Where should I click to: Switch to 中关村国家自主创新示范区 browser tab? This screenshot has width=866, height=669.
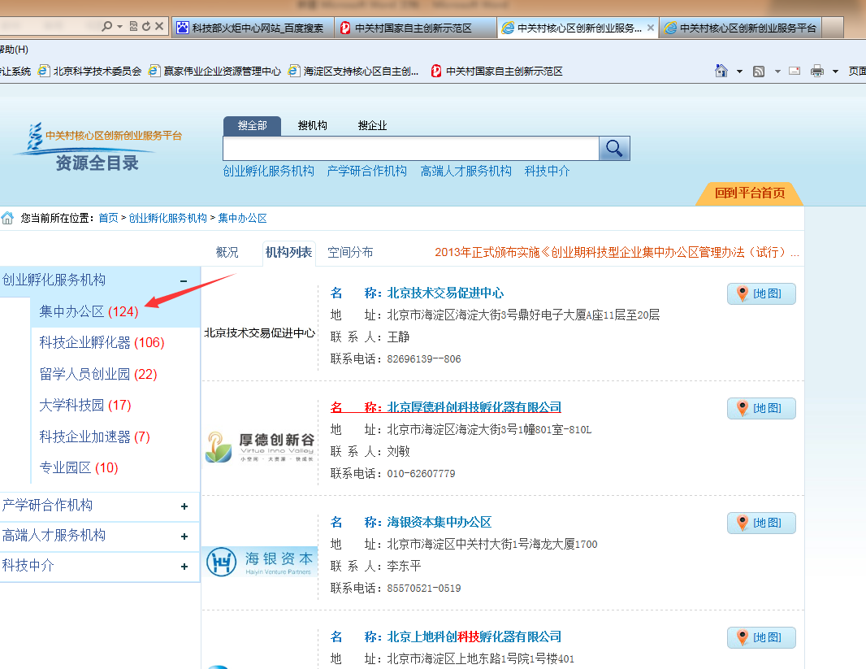tap(415, 28)
